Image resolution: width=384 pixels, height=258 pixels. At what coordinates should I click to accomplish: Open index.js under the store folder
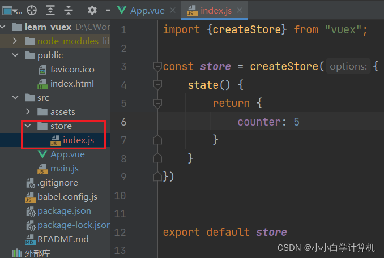pyautogui.click(x=78, y=140)
